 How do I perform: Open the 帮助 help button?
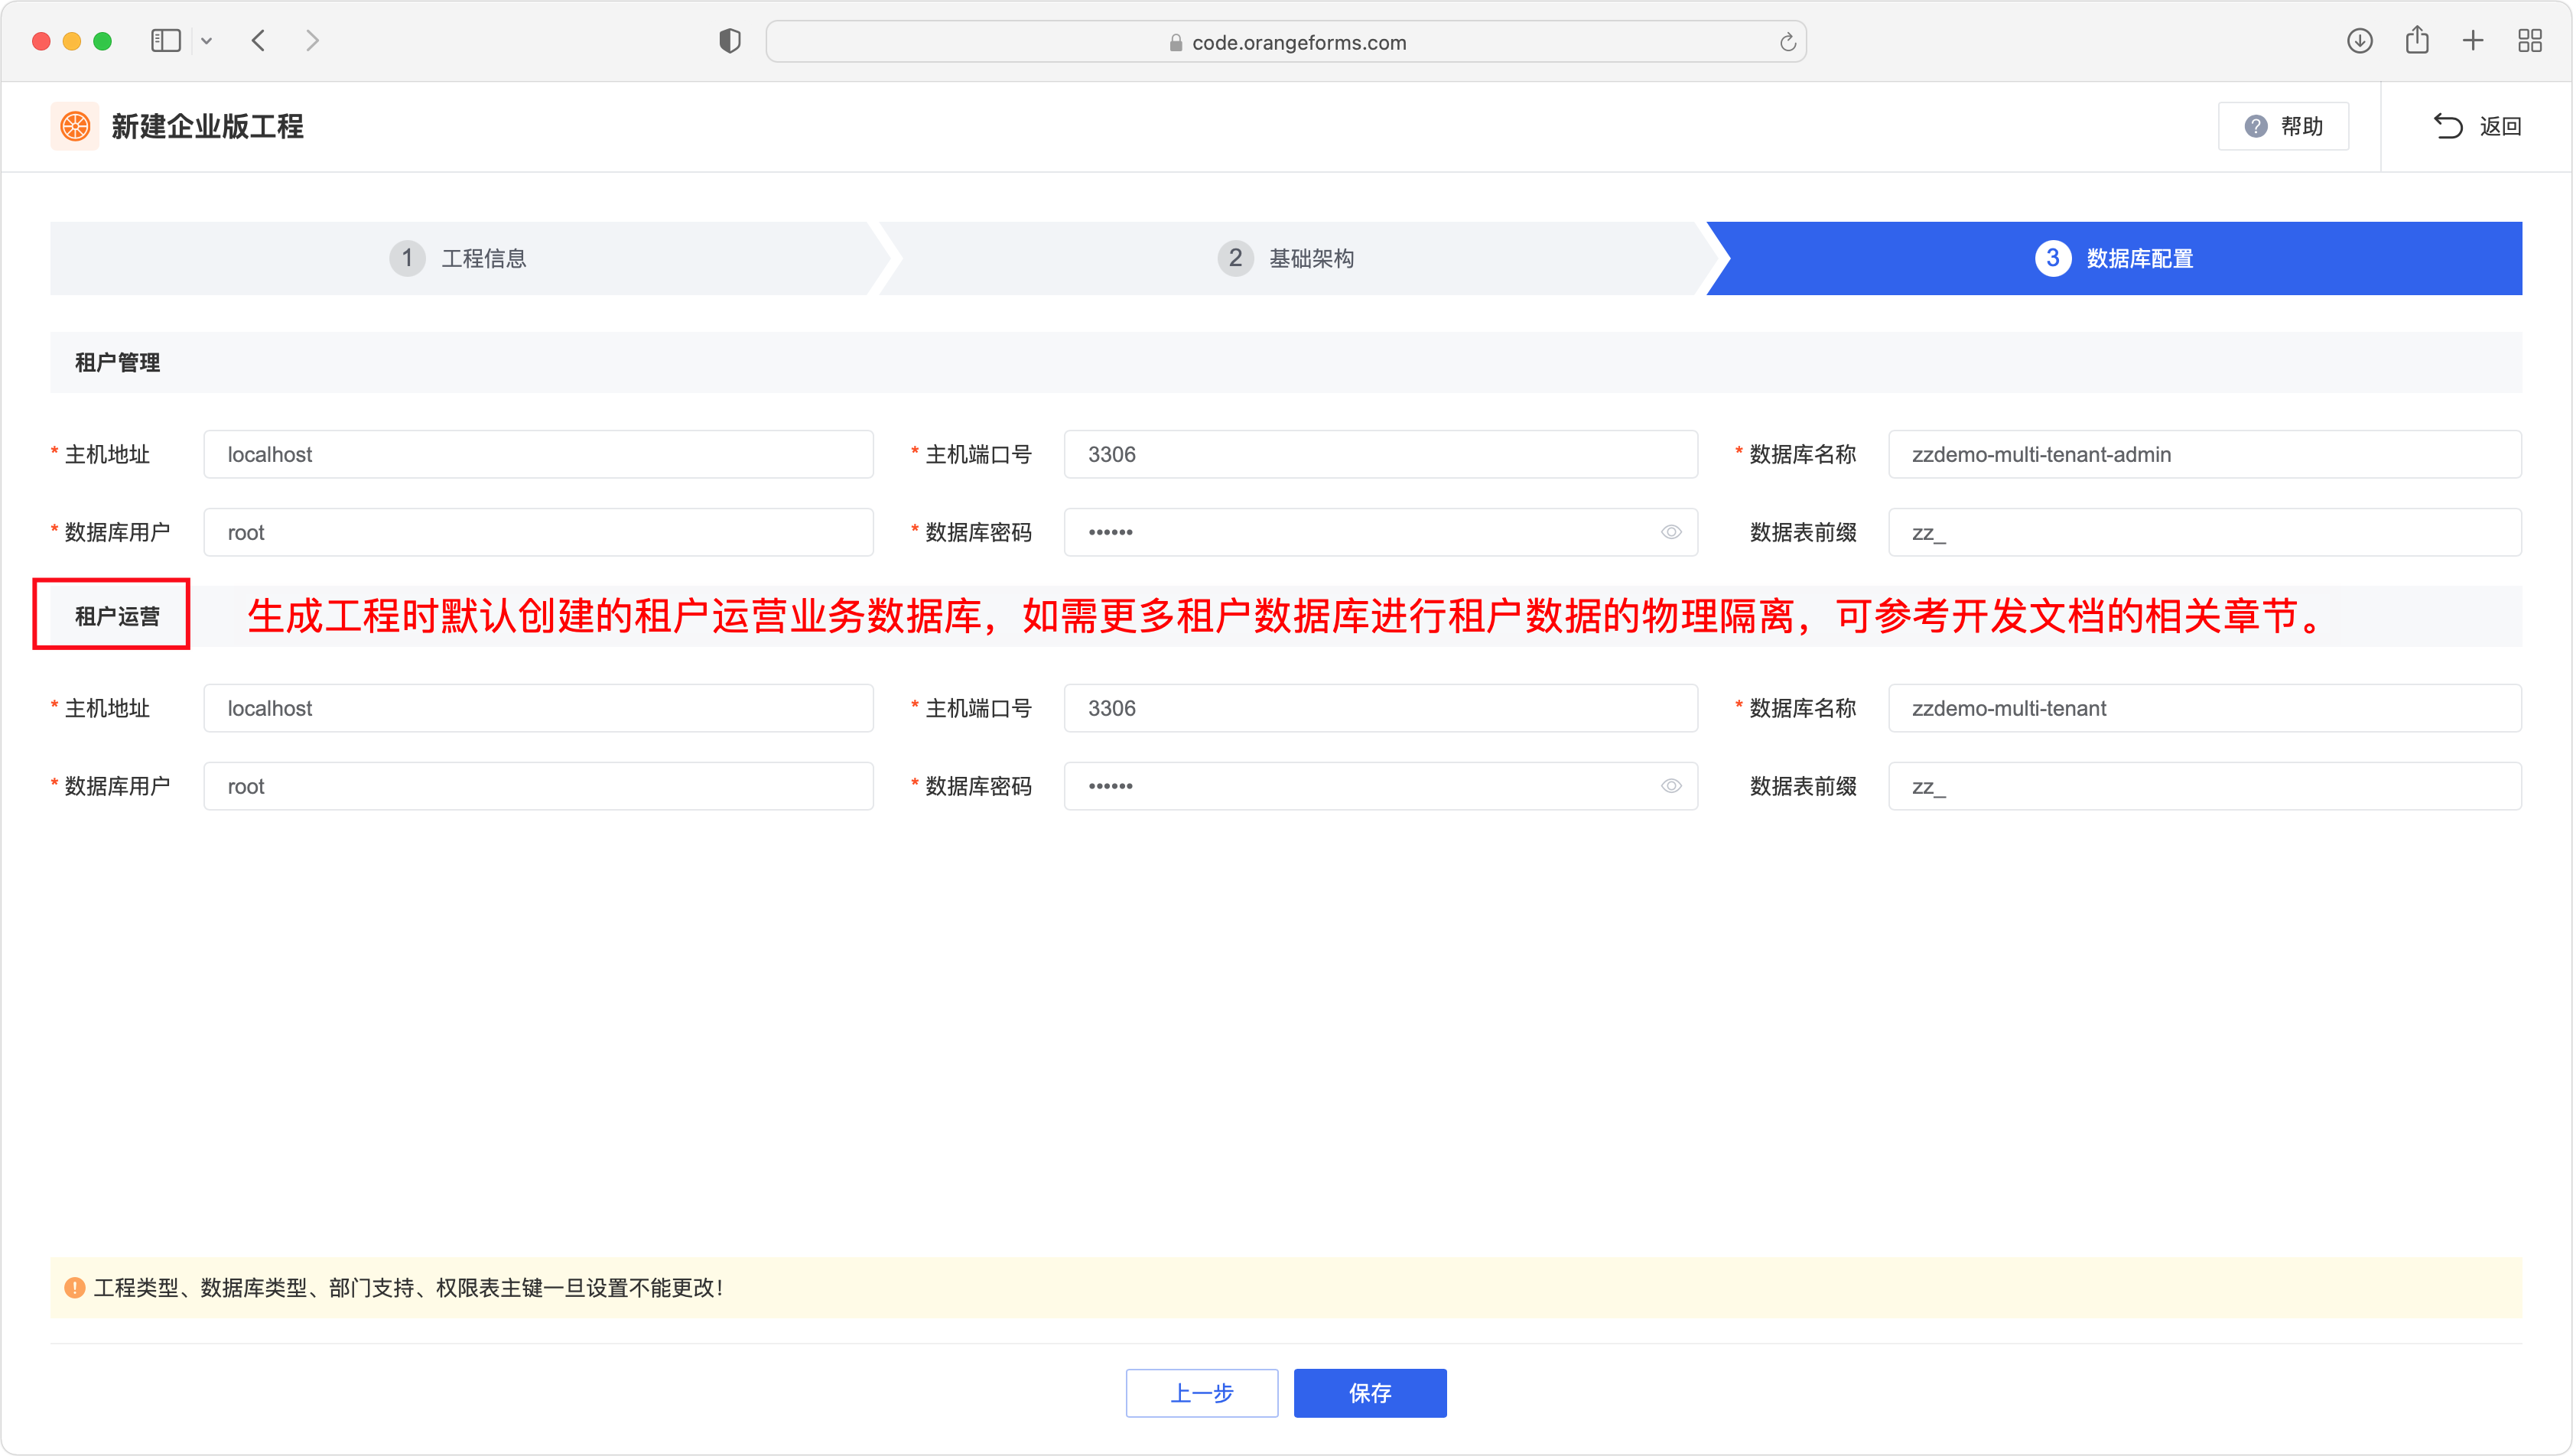[2283, 126]
